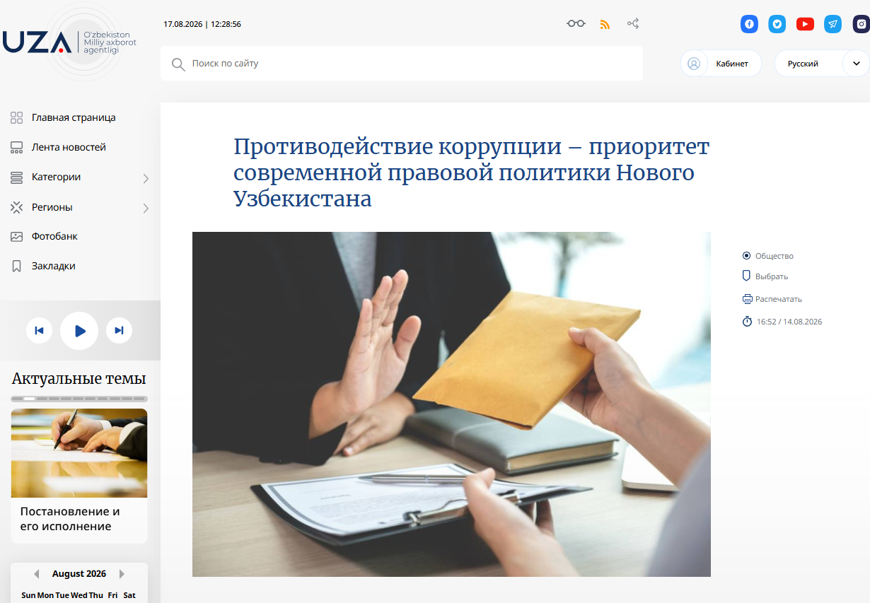Click the Закладки bookmark icon
This screenshot has width=870, height=603.
point(16,267)
